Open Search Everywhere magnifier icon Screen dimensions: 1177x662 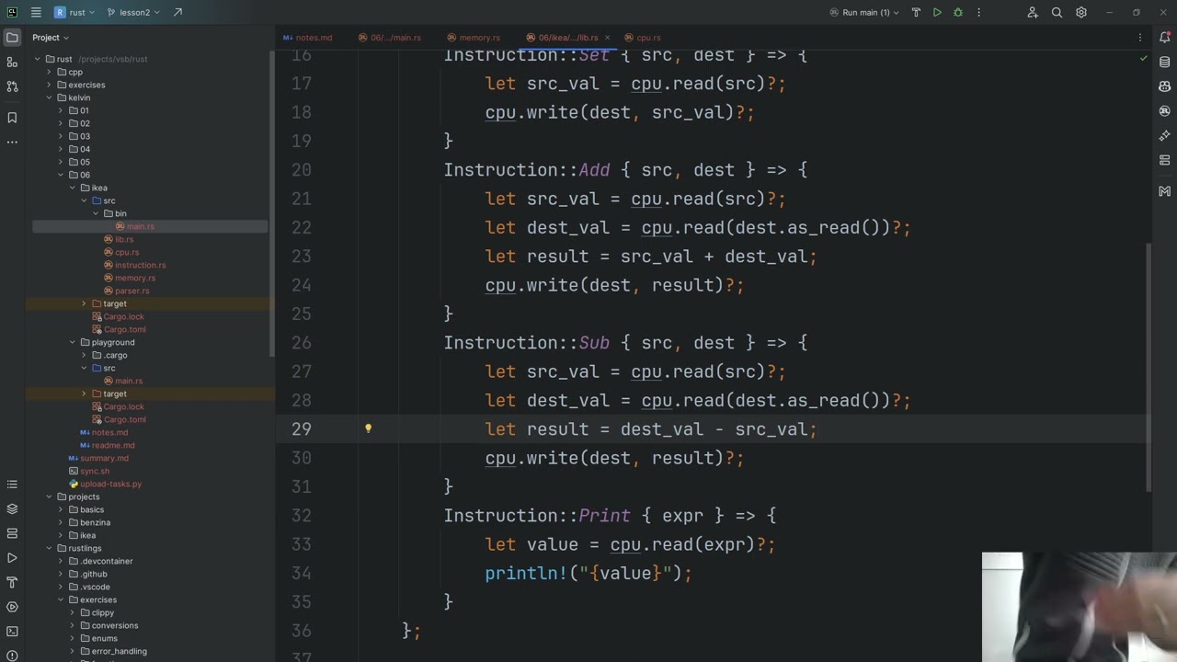tap(1057, 12)
